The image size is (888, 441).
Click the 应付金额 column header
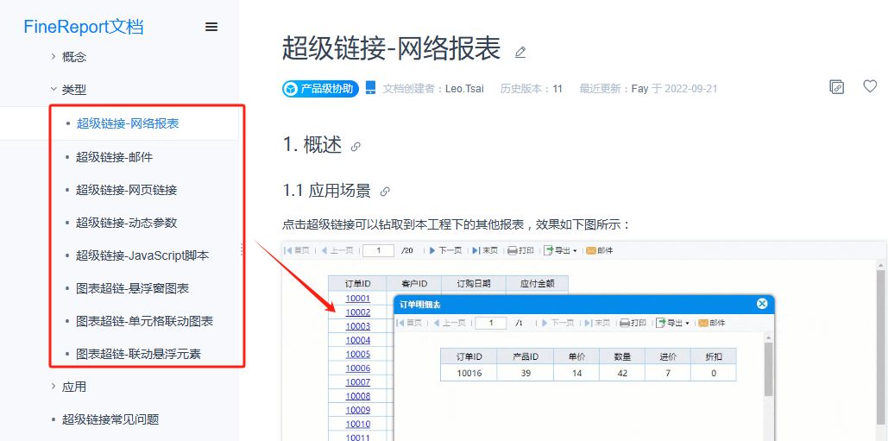(537, 284)
